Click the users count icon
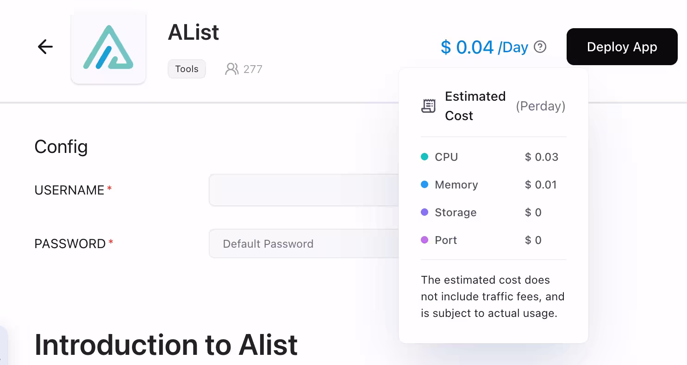Screen dimensions: 687x365 (x=231, y=69)
